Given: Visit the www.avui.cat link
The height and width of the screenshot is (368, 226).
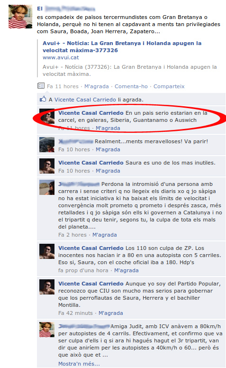Looking at the screenshot, I should click(61, 57).
